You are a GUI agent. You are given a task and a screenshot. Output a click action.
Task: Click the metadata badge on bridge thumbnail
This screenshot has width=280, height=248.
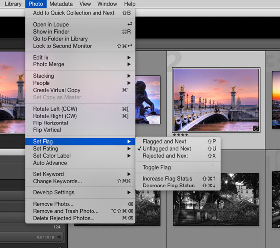pos(256,129)
